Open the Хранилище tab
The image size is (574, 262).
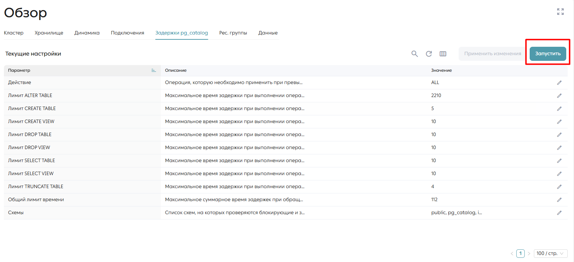[x=49, y=33]
